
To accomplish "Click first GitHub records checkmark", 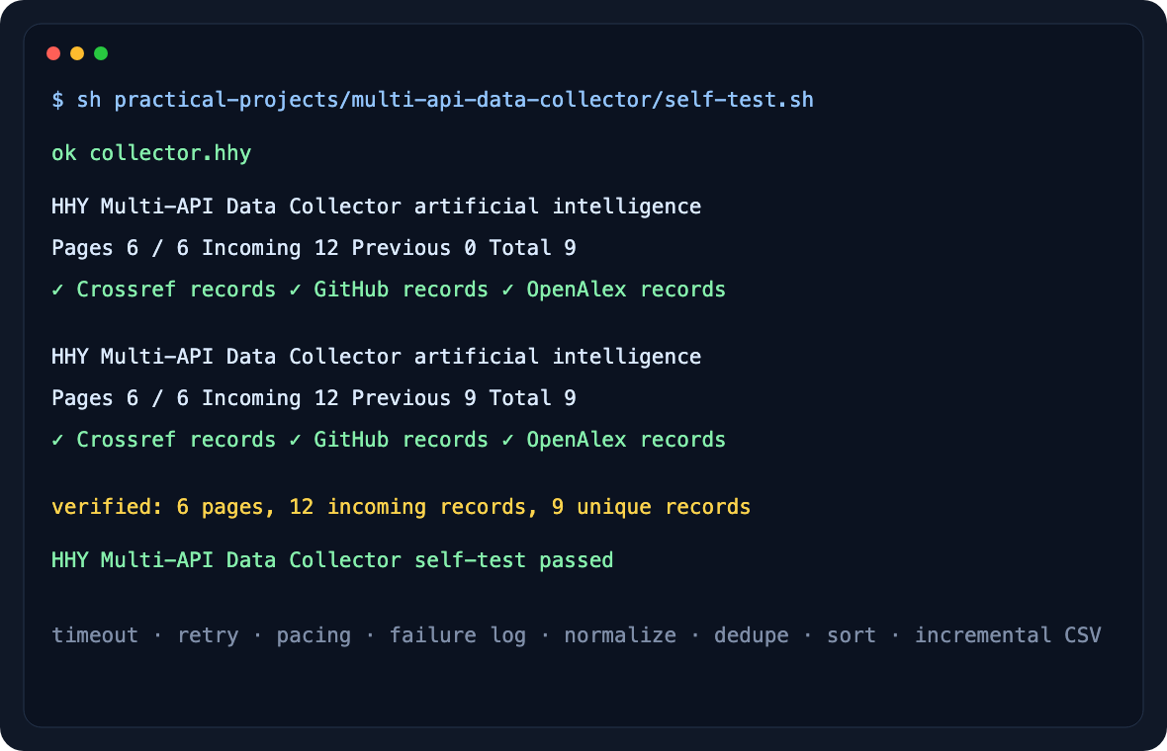I will pos(295,290).
